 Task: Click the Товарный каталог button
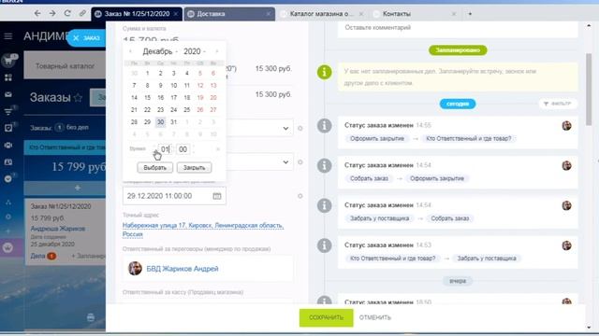65,65
